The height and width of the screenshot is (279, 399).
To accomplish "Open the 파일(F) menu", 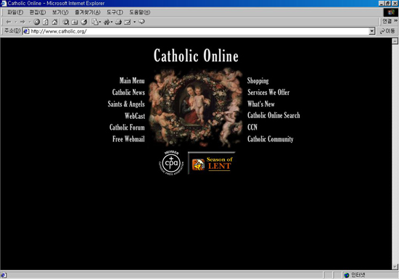I will pyautogui.click(x=15, y=12).
